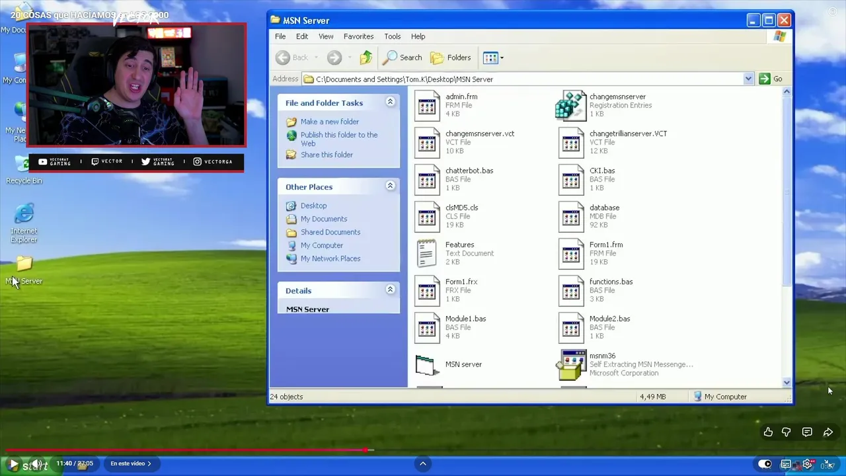Select the Features text document icon
Screen dimensions: 846x476
point(427,254)
